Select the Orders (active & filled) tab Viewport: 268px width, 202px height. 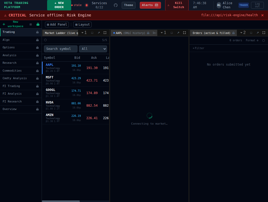coord(211,33)
